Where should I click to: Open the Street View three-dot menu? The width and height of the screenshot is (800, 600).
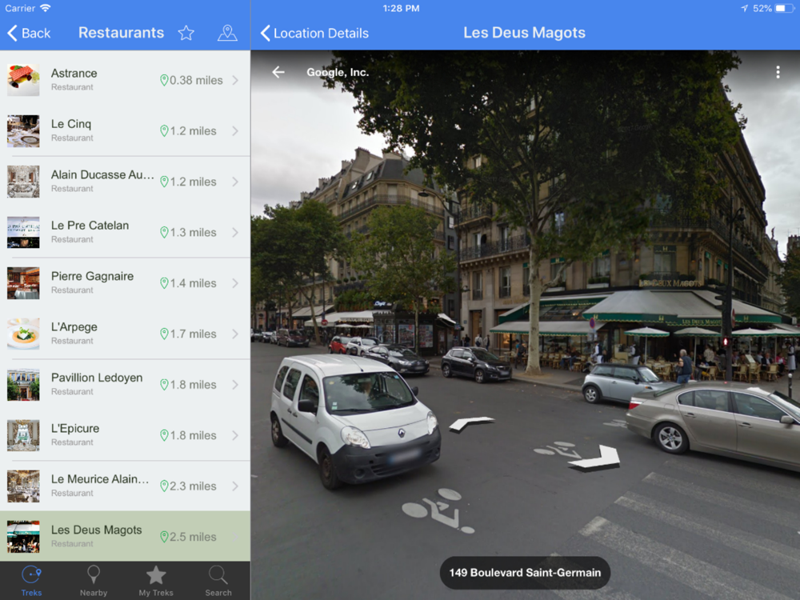(x=778, y=73)
